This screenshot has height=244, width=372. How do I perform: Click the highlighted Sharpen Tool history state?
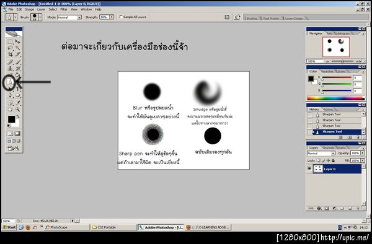click(x=337, y=132)
